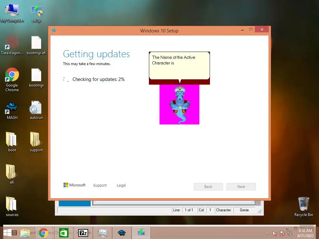Screen dimensions: 319x239
Task: Select the setup desktop icon
Action: 36,13
